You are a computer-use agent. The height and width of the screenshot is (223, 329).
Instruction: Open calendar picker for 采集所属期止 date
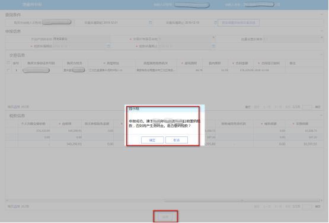click(x=215, y=23)
